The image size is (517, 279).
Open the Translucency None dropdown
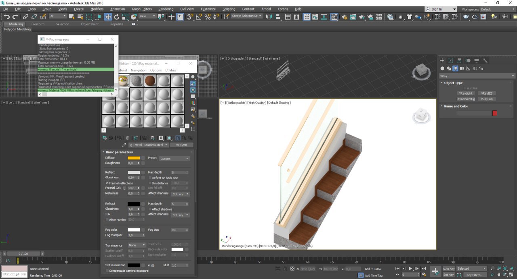[137, 245]
